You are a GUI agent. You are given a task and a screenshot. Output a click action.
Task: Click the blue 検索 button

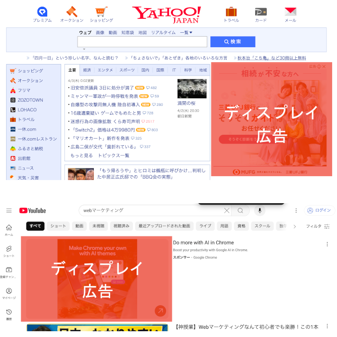point(233,42)
